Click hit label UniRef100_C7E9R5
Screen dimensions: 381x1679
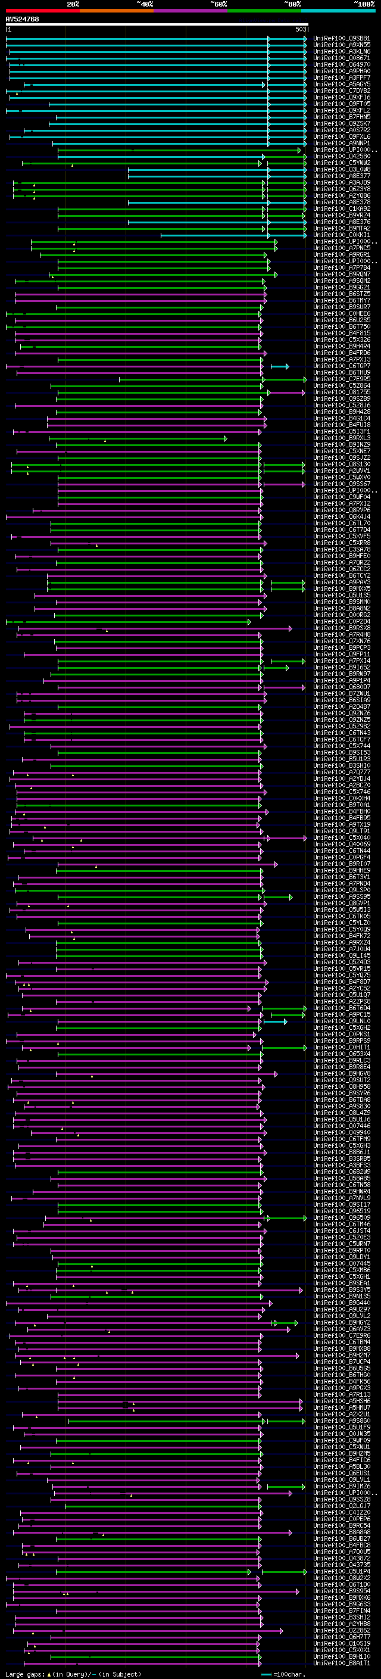342,379
